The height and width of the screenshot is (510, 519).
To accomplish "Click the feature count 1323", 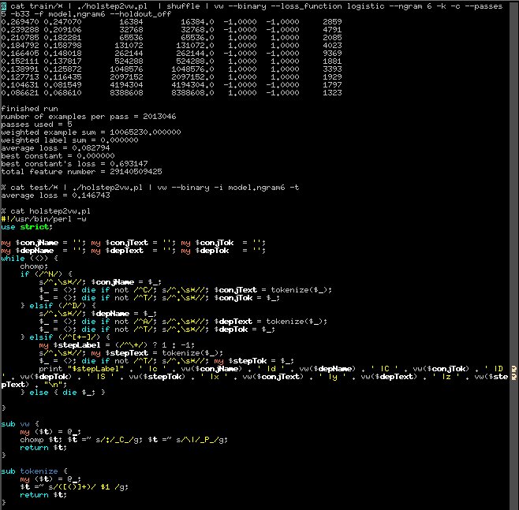I will coord(332,92).
